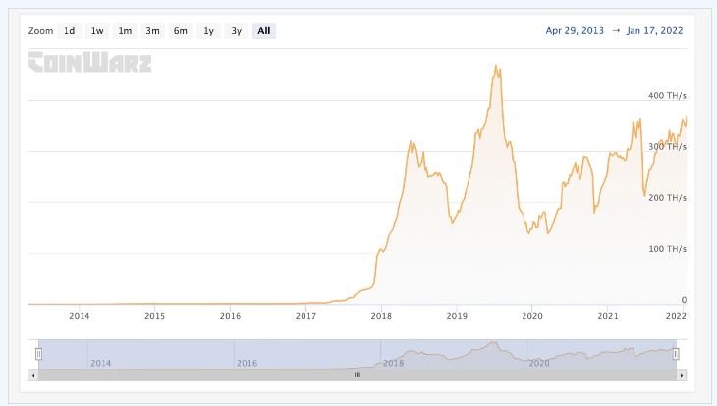The width and height of the screenshot is (717, 406).
Task: Click the 400 TH/s axis label
Action: click(x=667, y=96)
